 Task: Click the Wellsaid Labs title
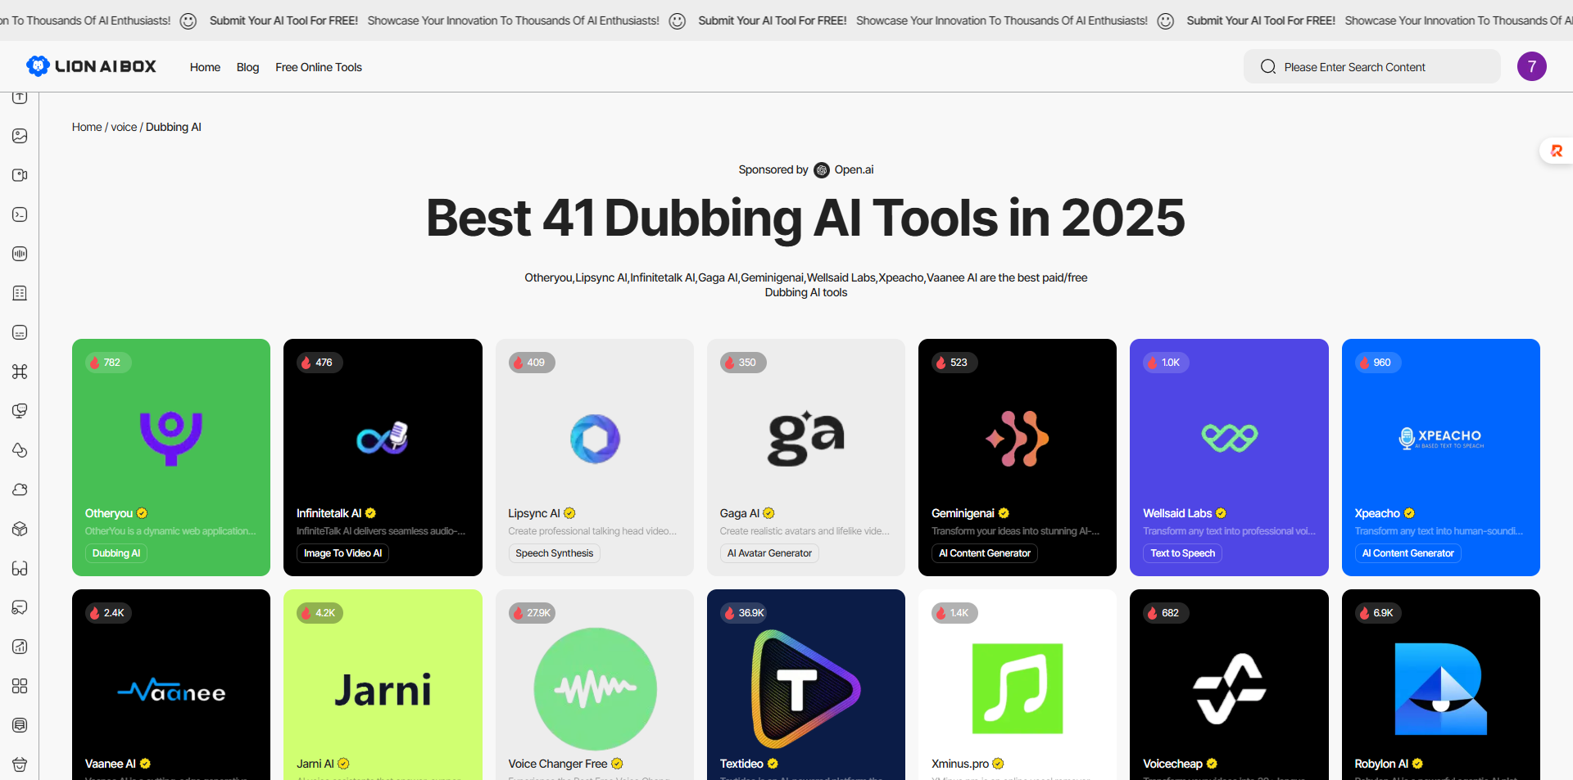tap(1177, 513)
